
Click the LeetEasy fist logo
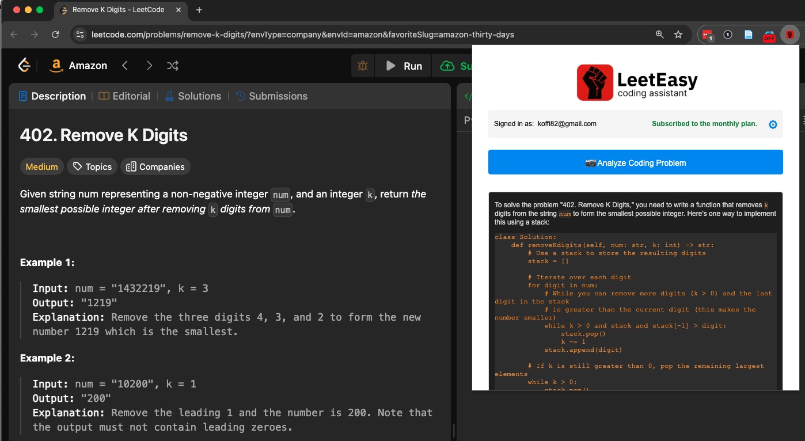[595, 82]
